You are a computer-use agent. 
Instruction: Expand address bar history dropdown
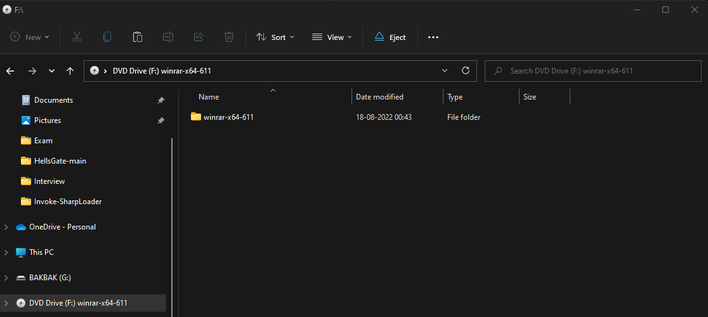445,71
